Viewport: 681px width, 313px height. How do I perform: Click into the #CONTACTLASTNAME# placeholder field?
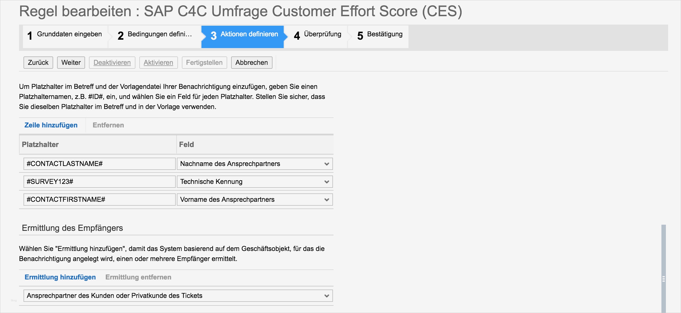(99, 164)
